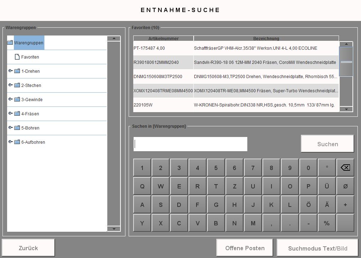Tap the backspace key on keyboard
The width and height of the screenshot is (361, 258).
tap(345, 168)
